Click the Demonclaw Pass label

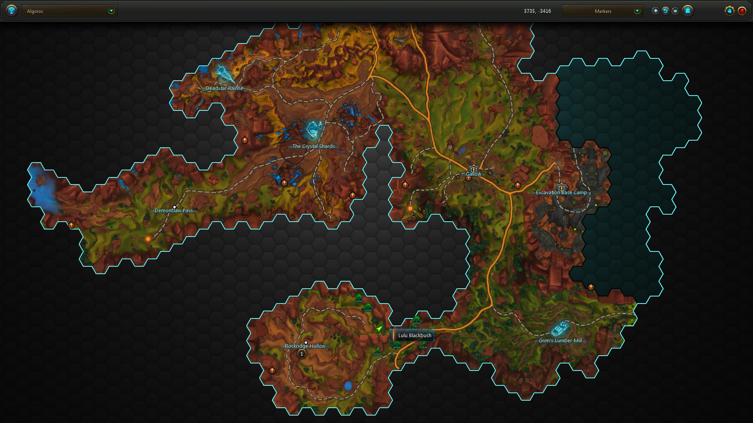174,210
